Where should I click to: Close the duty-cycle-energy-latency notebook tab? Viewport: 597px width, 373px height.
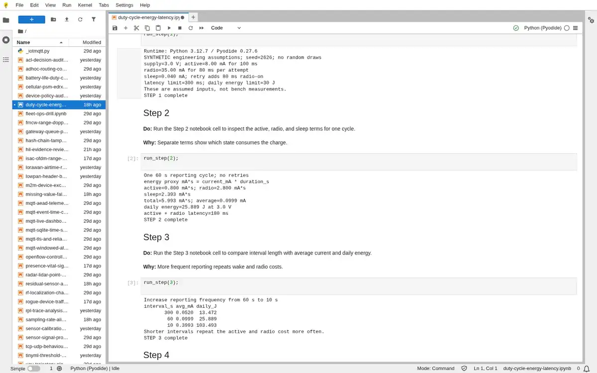183,17
